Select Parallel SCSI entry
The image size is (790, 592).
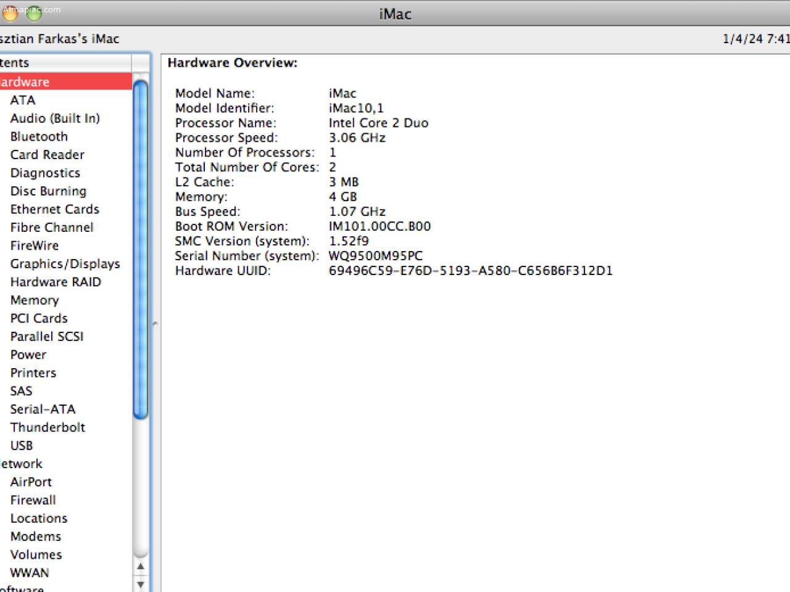coord(47,337)
